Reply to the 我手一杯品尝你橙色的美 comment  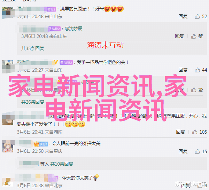(183, 70)
